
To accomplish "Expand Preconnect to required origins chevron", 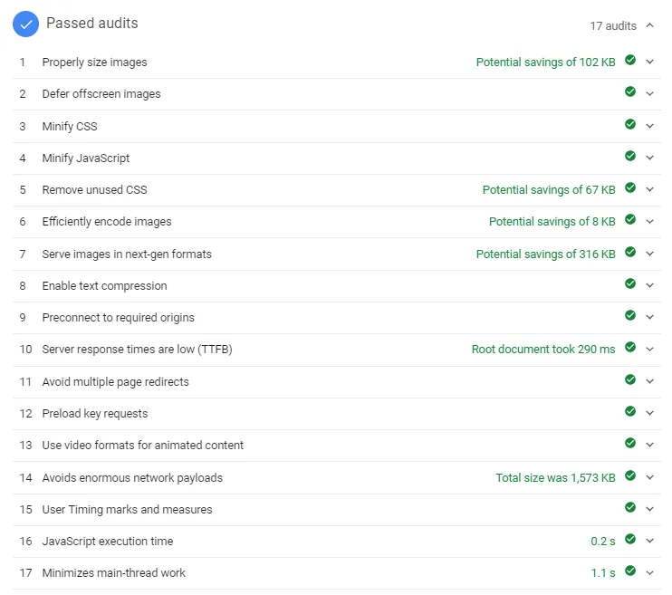I will [649, 317].
